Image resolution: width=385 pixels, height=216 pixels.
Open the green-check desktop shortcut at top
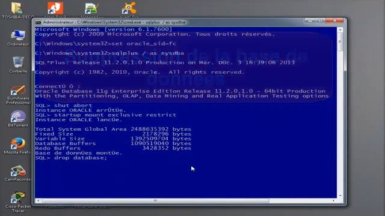[91, 10]
